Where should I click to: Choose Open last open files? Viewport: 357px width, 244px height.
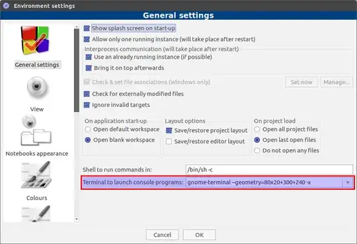coord(257,140)
